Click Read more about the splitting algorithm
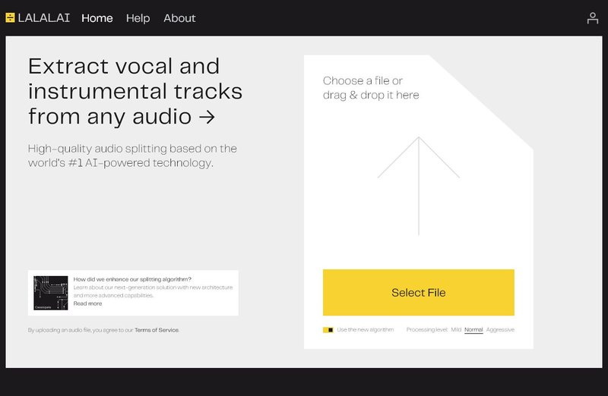The image size is (608, 396). point(87,303)
